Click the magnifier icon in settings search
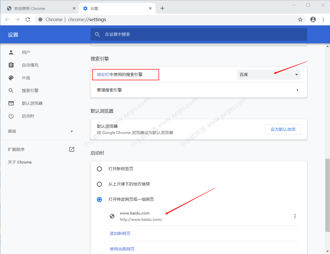330x254 pixels. (97, 34)
